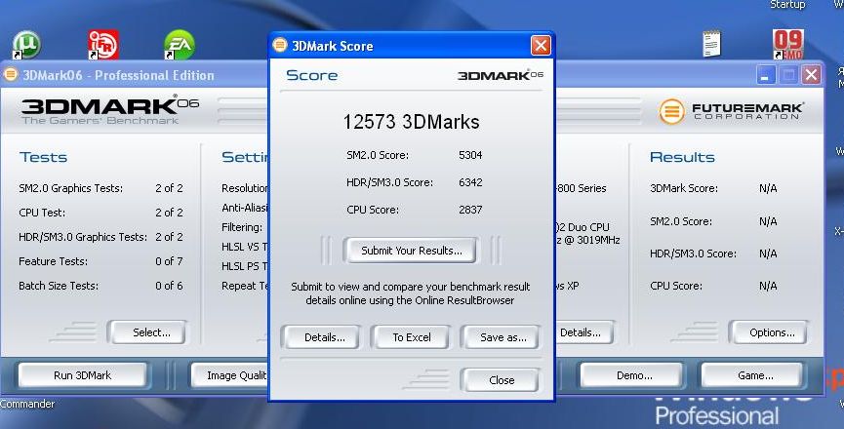Viewport: 844px width, 429px height.
Task: Open the notepad text file on desktop
Action: click(x=712, y=44)
